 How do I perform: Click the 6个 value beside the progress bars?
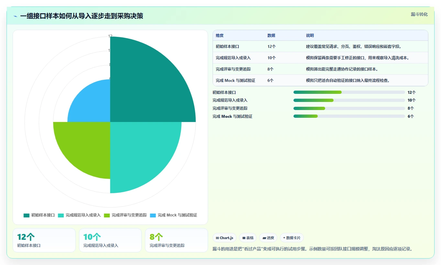411,116
